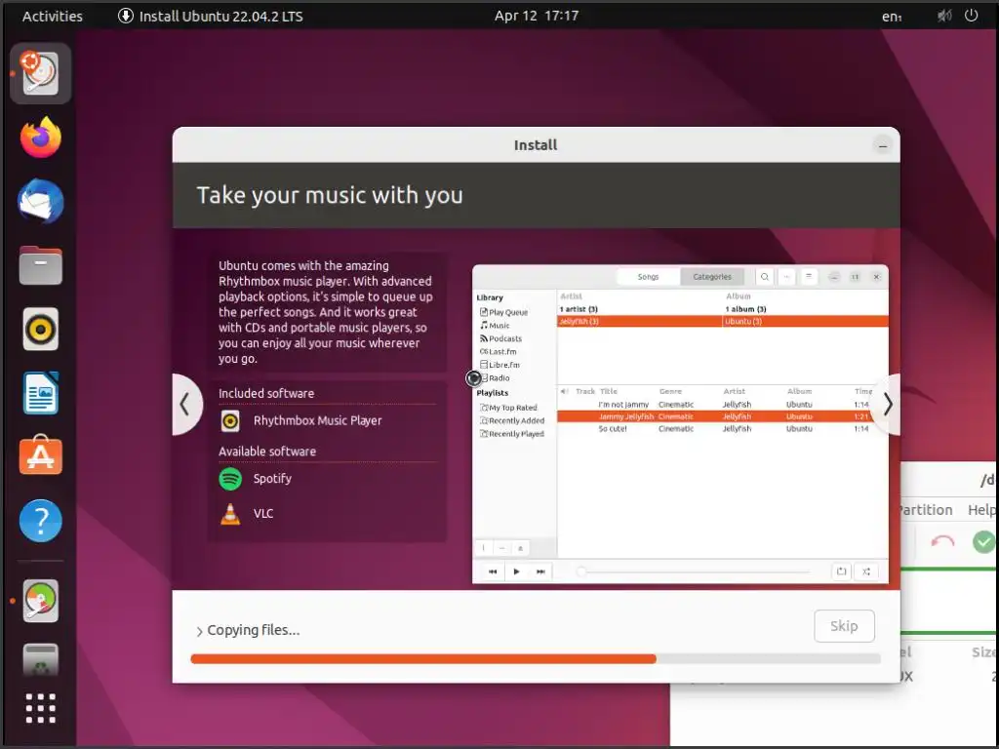
Task: Select the My Top Rated playlist
Action: (x=508, y=408)
